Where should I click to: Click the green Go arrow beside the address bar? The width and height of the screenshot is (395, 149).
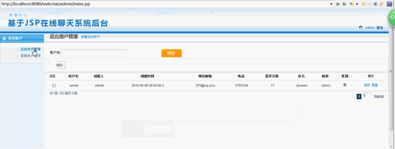[x=338, y=4]
